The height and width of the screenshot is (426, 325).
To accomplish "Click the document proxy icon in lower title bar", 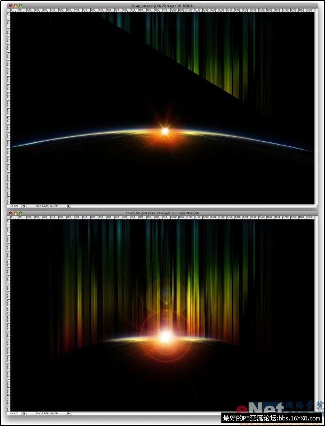I will tap(128, 213).
